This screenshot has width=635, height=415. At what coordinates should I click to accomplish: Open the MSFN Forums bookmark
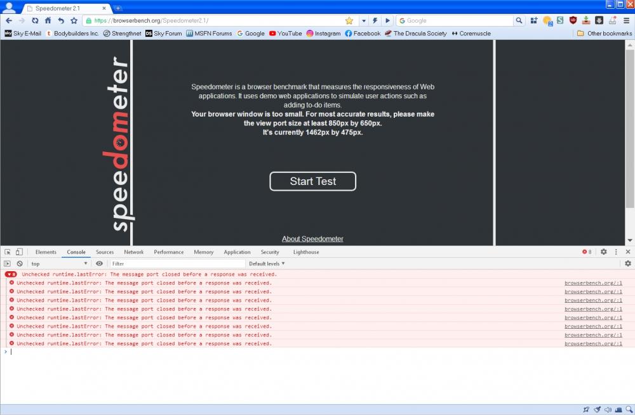point(209,34)
